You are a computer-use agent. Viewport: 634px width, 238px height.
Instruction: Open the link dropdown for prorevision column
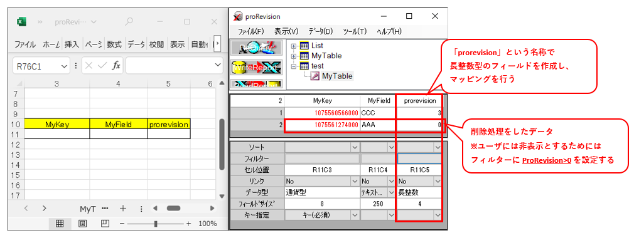(437, 181)
